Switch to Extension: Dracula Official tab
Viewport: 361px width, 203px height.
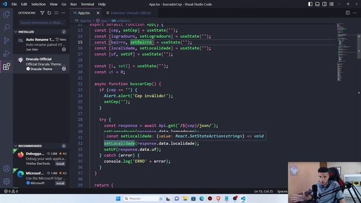[x=130, y=13]
